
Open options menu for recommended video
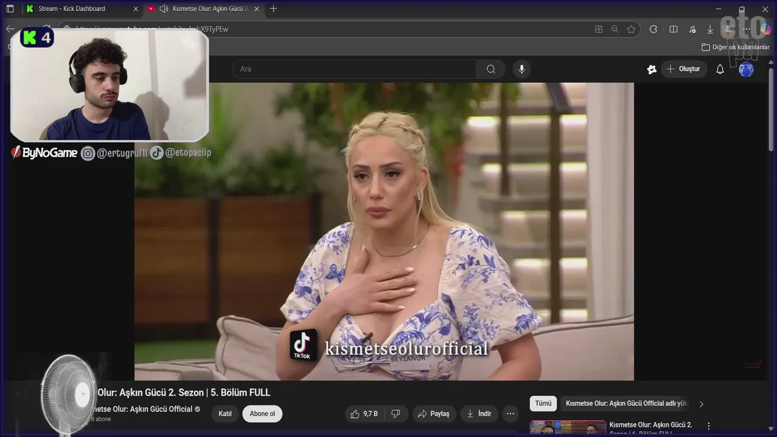pos(708,426)
